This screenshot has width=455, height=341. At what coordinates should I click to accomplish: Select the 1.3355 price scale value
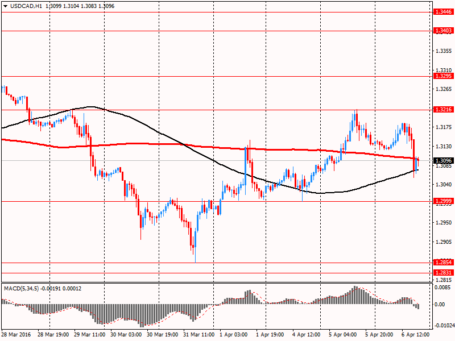444,51
